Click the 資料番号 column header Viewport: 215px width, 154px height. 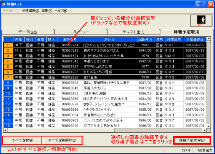pos(70,40)
